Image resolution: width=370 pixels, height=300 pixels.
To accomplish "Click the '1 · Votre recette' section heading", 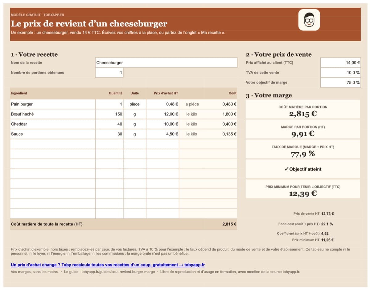I will coord(34,54).
